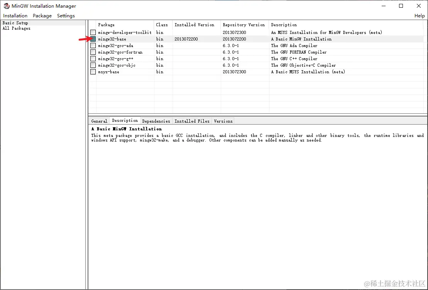Click the bold 'A Basic MinGW Installation' heading
The height and width of the screenshot is (290, 428).
[x=126, y=129]
